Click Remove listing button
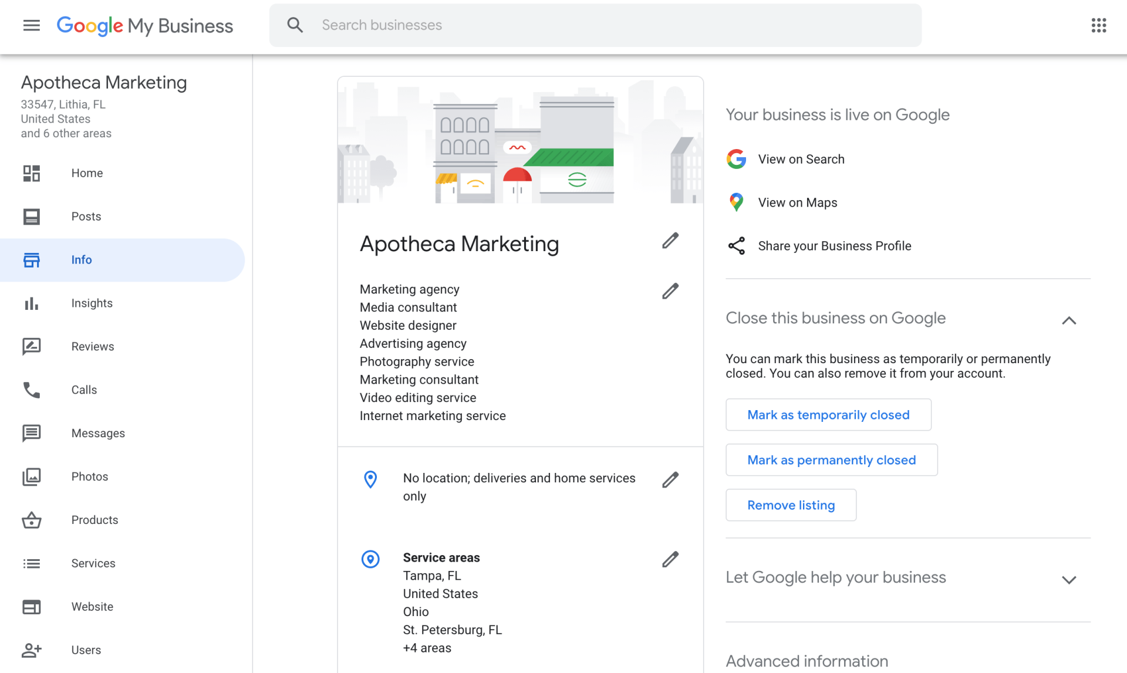Screen dimensions: 1127x673 791,505
